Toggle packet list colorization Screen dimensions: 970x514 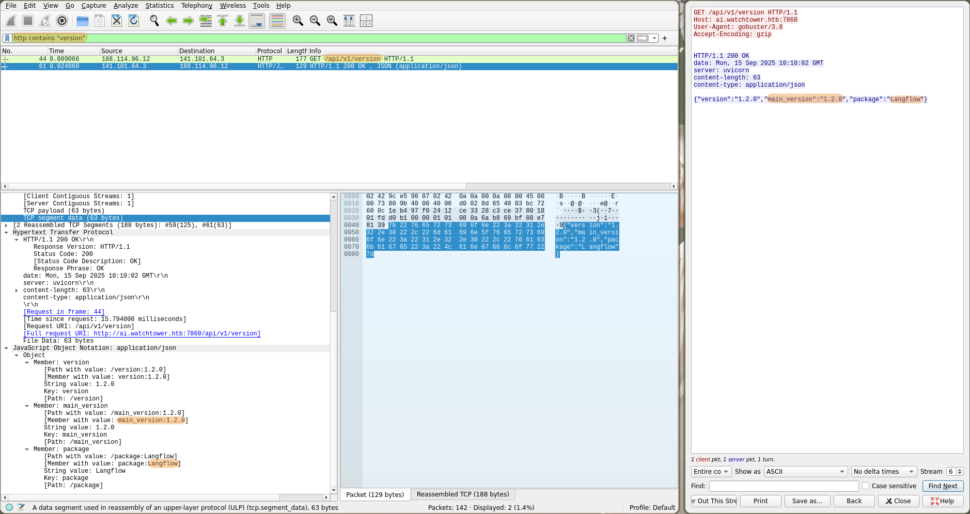[277, 21]
